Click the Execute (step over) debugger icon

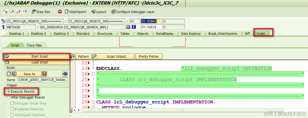coord(12,12)
